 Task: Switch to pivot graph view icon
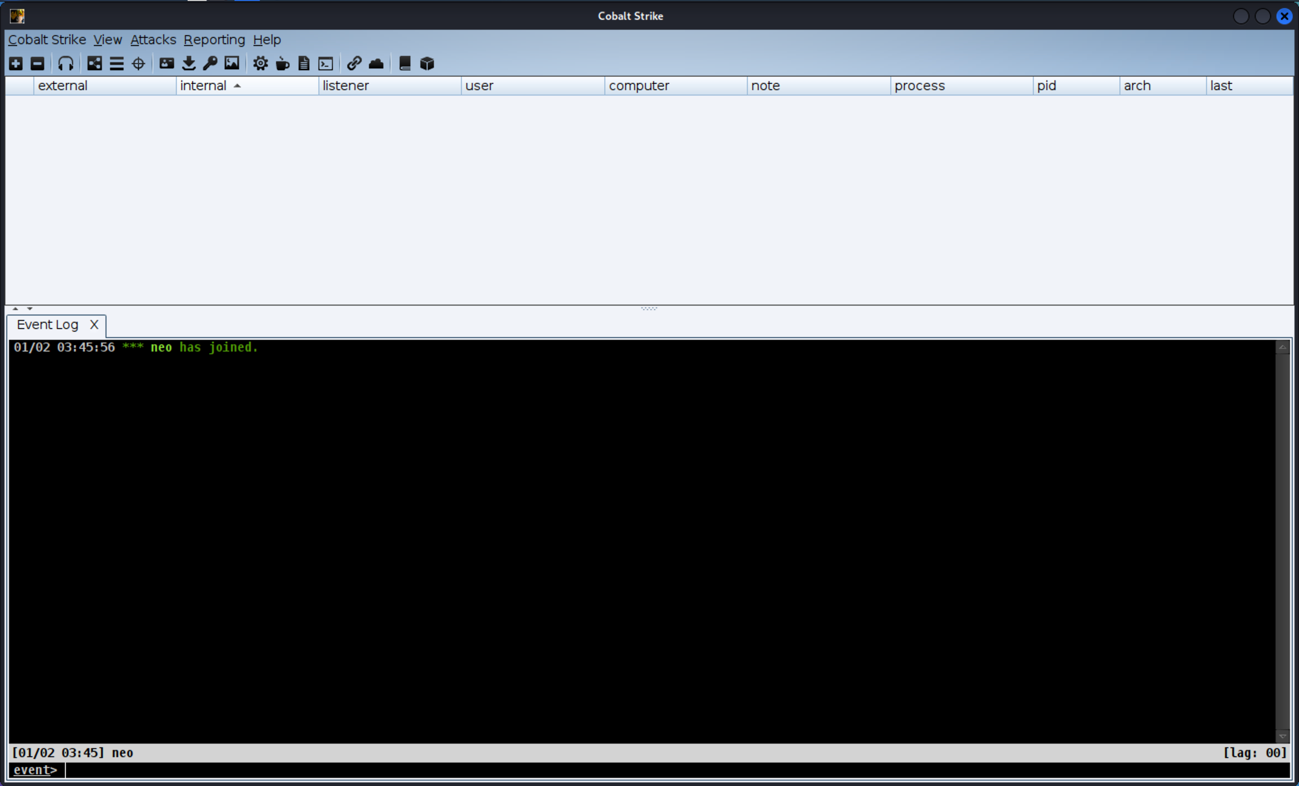click(x=94, y=64)
